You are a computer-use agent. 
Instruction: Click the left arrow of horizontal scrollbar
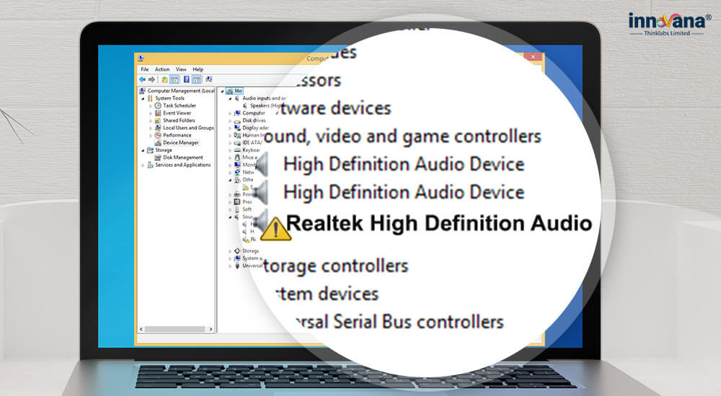tap(141, 329)
